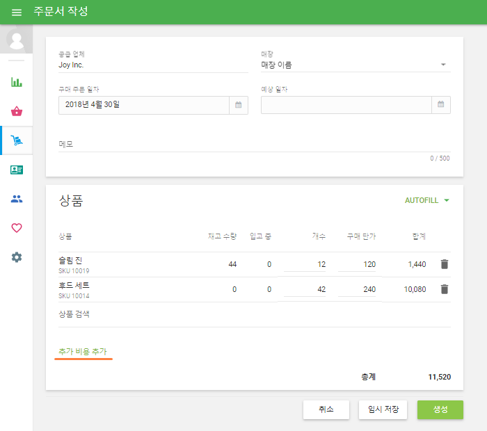Open the hamburger navigation menu
This screenshot has width=487, height=431.
(x=17, y=13)
